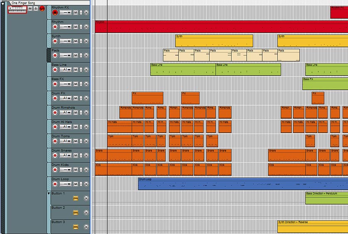348x234 pixels.
Task: Enable record on Drum Kicks lane
Action: pyautogui.click(x=55, y=170)
